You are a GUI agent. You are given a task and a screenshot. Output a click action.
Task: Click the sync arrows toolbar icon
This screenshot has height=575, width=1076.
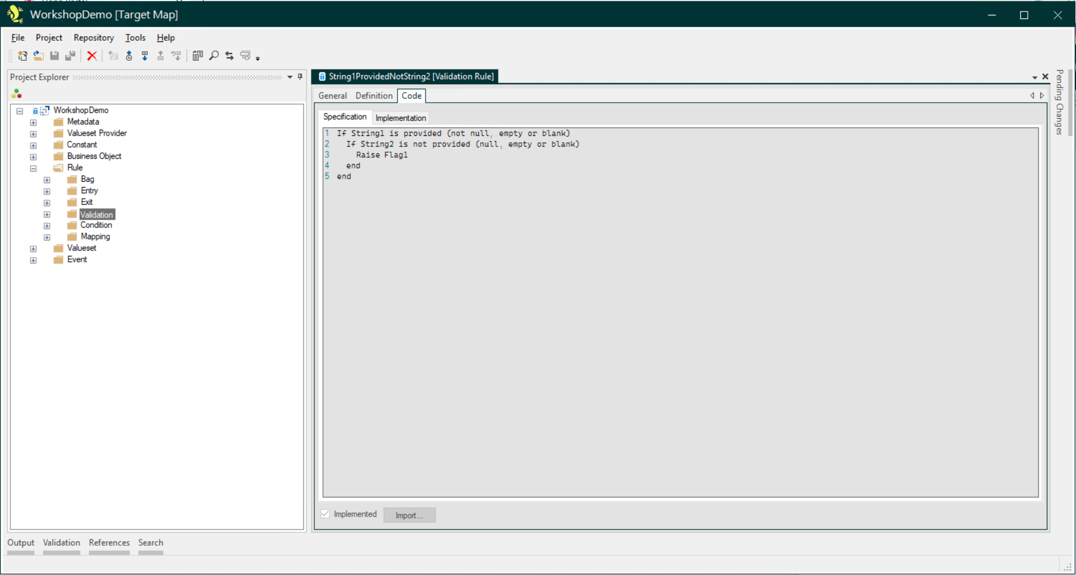[229, 56]
